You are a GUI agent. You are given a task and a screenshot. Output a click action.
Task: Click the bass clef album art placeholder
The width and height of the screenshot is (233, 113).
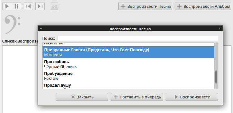pyautogui.click(x=12, y=24)
